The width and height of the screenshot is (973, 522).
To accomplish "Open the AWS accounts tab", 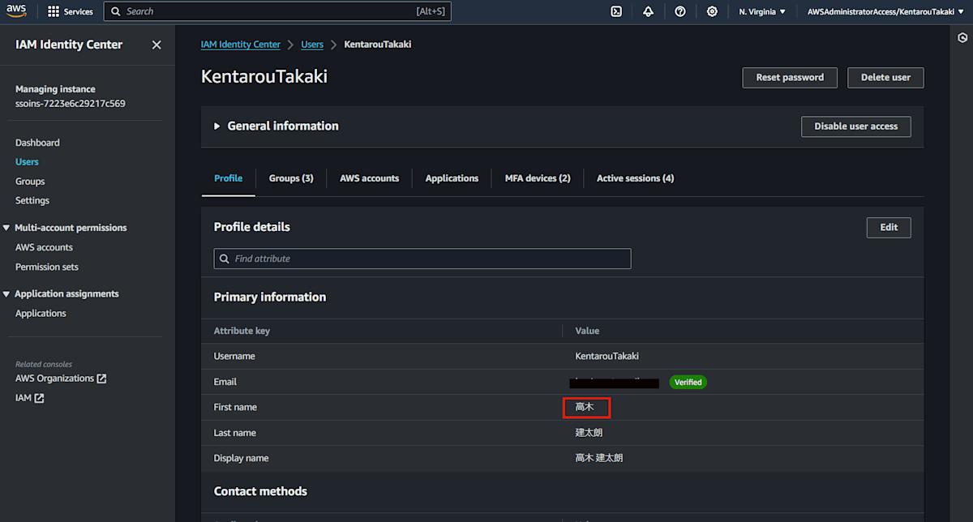I will 369,178.
